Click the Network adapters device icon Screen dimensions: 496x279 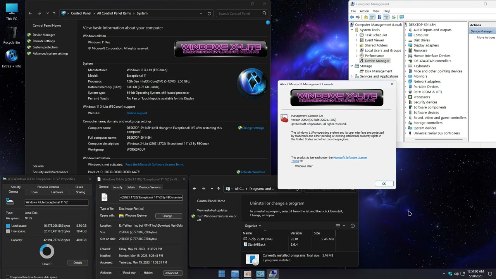tap(410, 81)
